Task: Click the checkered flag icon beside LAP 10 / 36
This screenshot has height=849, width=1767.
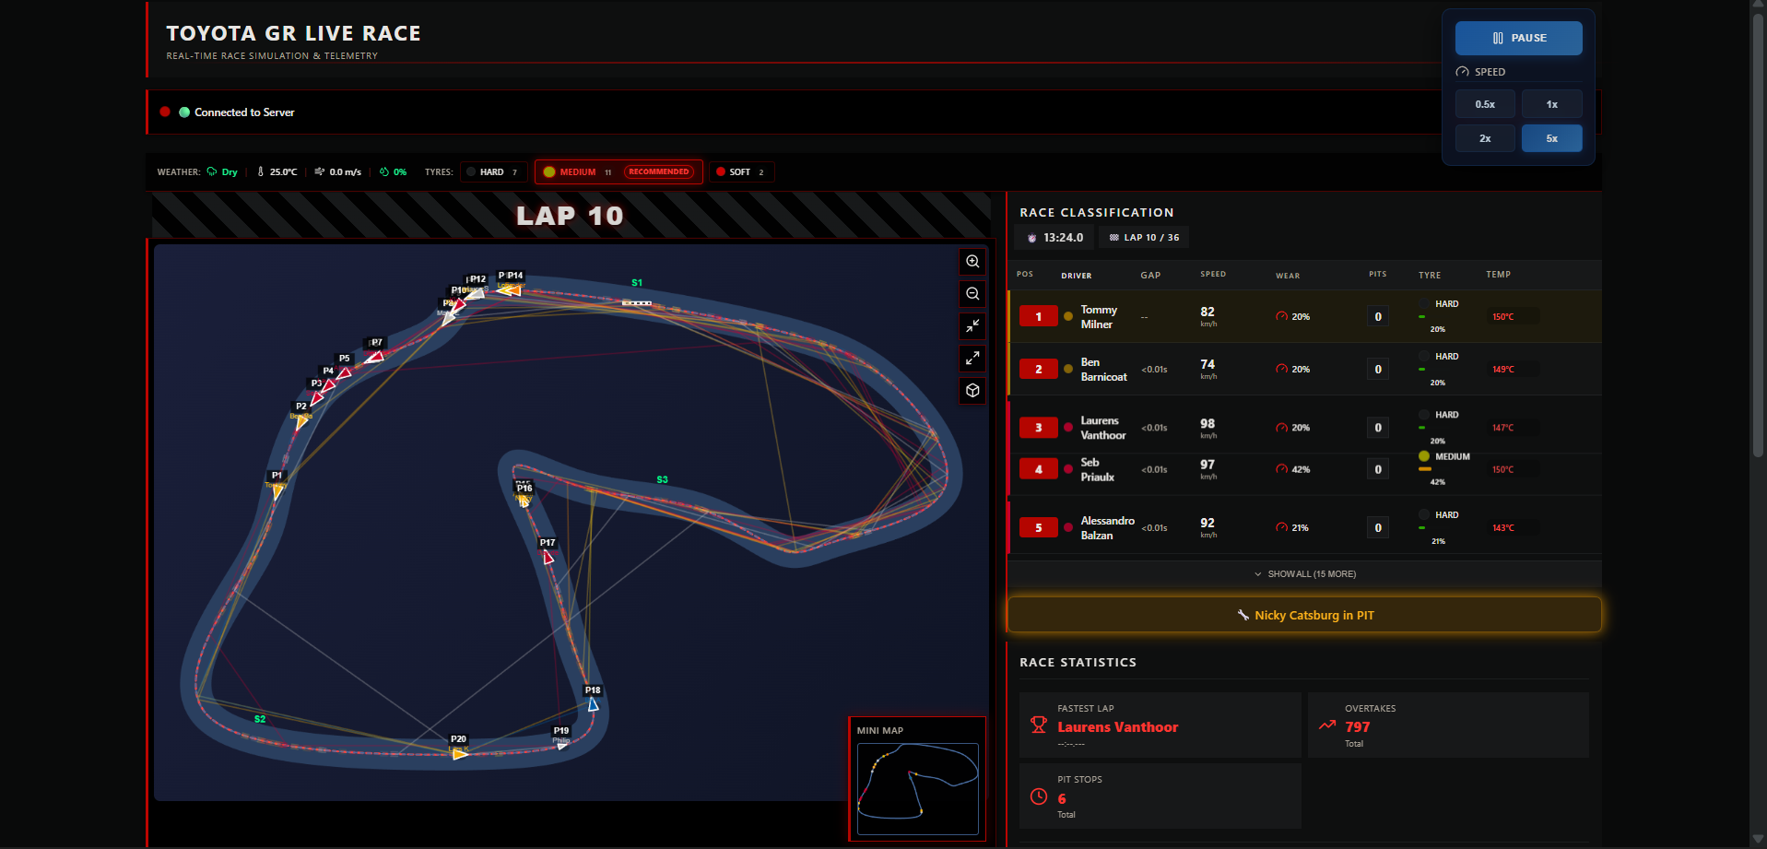Action: [1114, 238]
